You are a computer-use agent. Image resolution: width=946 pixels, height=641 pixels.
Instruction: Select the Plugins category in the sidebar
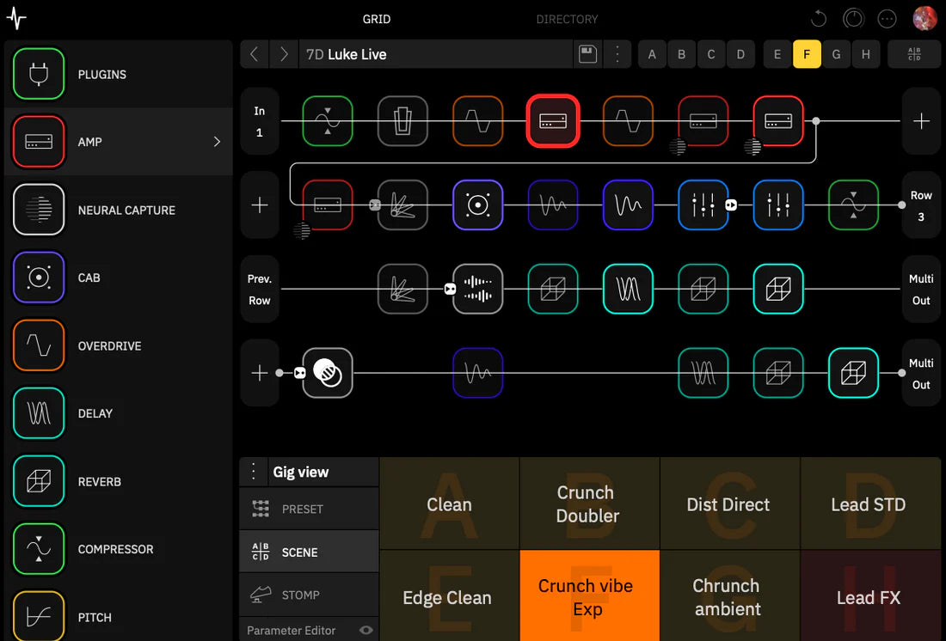(x=38, y=74)
